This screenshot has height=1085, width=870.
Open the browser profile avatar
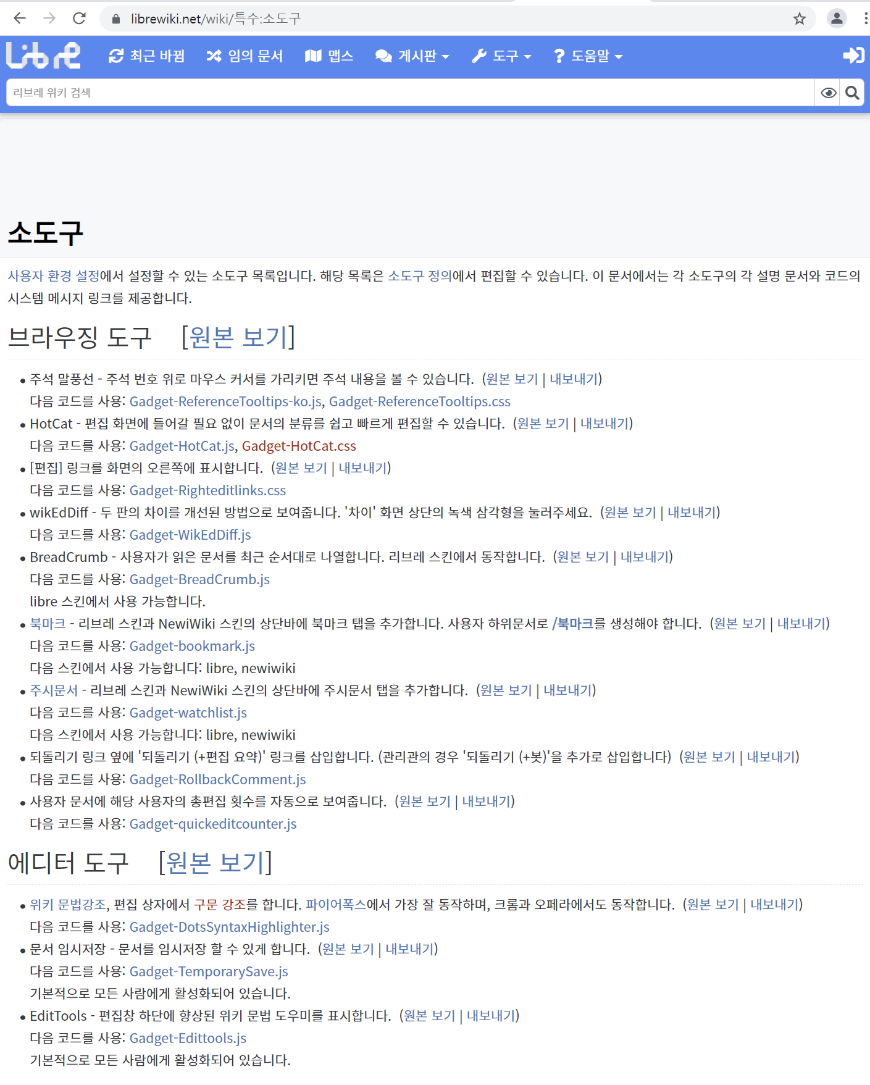click(837, 19)
